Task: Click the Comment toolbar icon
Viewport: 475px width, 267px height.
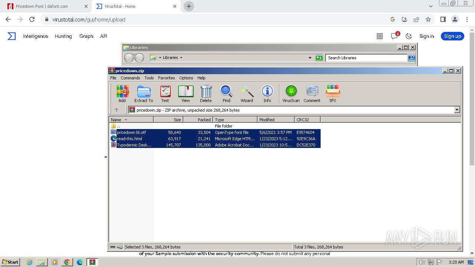Action: pyautogui.click(x=312, y=94)
